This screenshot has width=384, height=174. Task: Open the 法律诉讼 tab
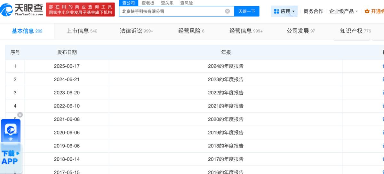pyautogui.click(x=137, y=31)
